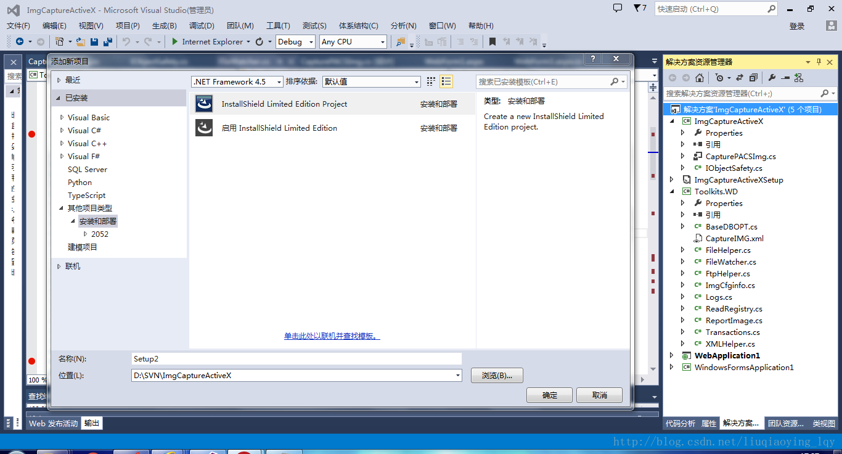This screenshot has width=842, height=454.
Task: Open help with the dialog's question mark
Action: pos(593,59)
